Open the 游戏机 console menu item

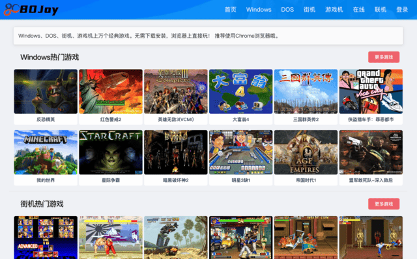pyautogui.click(x=334, y=10)
